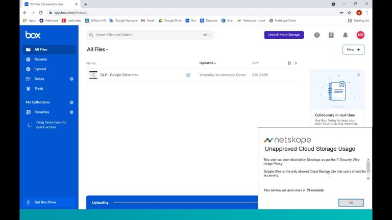Bookmark this page with star icon
The image size is (392, 220).
point(349,13)
